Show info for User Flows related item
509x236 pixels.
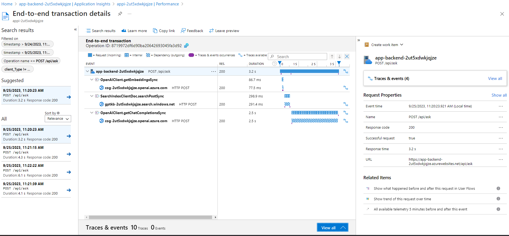(x=498, y=189)
